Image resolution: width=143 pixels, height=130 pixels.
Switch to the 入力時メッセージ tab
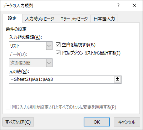tap(40, 19)
